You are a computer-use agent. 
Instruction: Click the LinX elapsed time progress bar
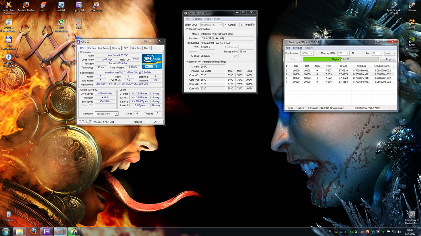341,59
